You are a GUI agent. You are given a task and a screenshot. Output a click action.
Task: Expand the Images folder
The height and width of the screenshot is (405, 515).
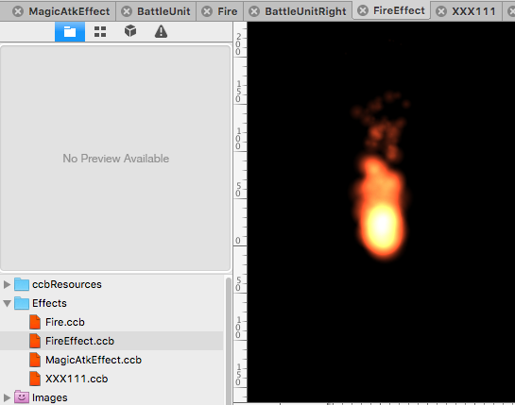(7, 397)
